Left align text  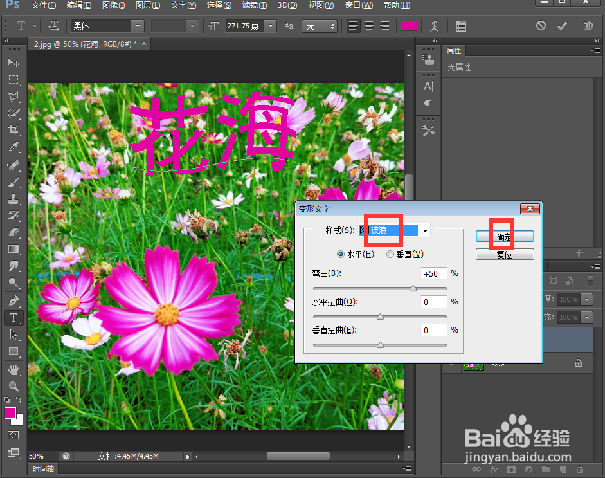353,26
